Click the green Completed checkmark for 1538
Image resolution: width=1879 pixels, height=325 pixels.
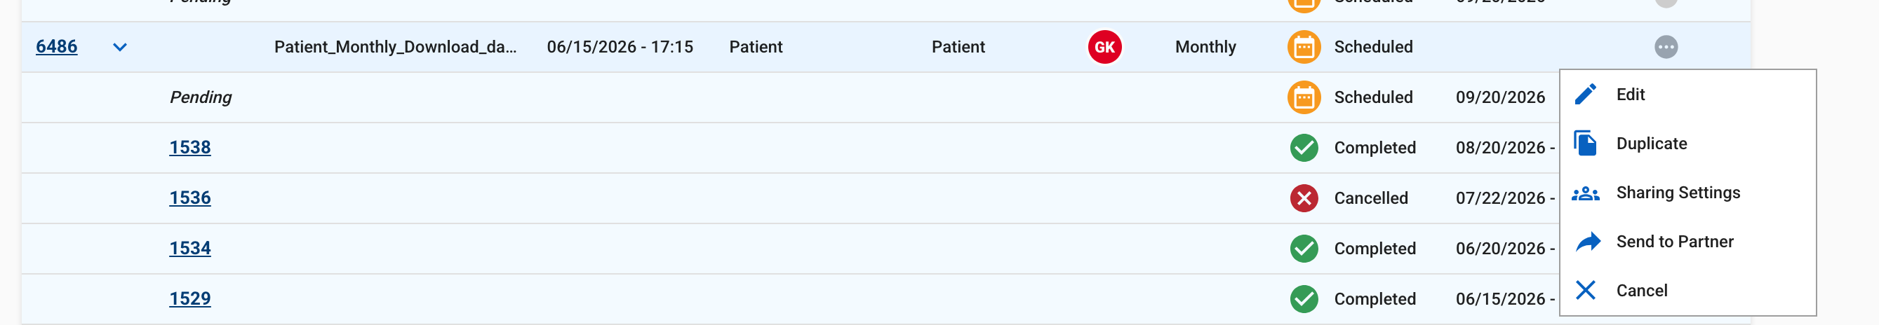(1304, 148)
